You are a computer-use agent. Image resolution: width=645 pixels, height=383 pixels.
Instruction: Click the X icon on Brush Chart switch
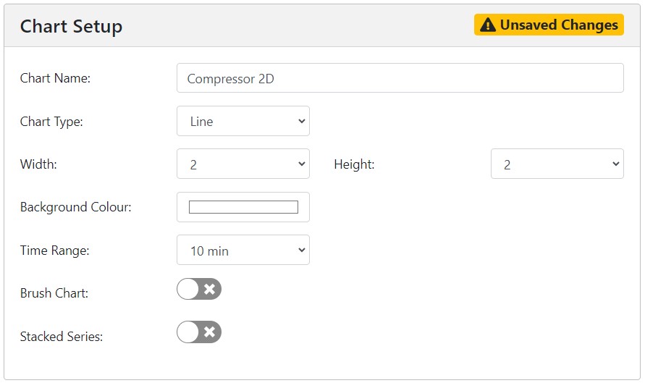209,289
